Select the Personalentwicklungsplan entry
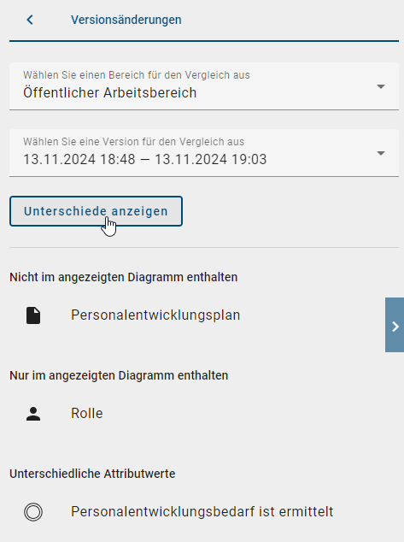404x542 pixels. (x=155, y=315)
